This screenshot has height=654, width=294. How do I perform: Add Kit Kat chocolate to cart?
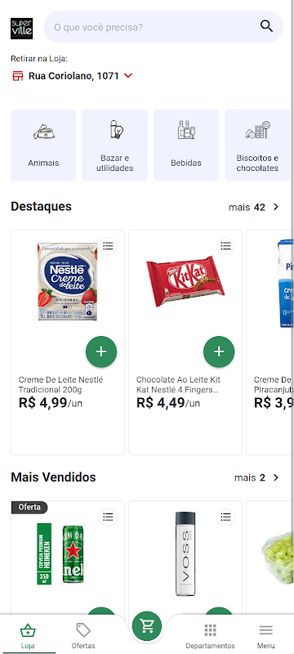[219, 352]
